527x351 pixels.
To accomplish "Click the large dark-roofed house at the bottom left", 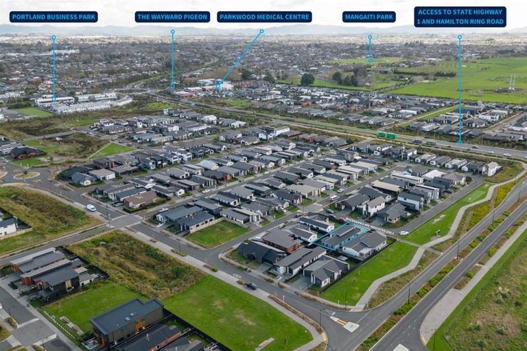I will (x=126, y=319).
